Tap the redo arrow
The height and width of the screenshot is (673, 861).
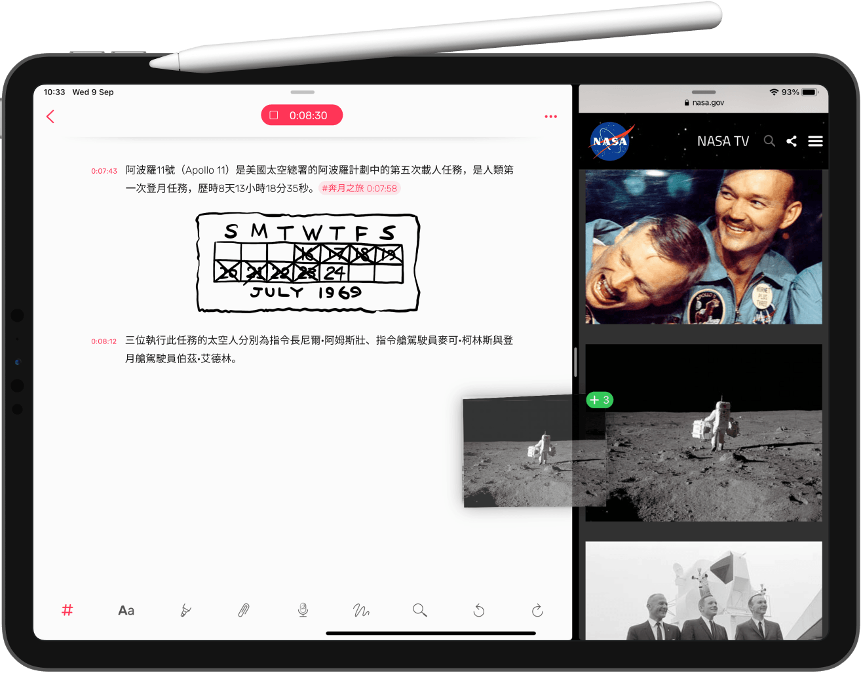(537, 610)
